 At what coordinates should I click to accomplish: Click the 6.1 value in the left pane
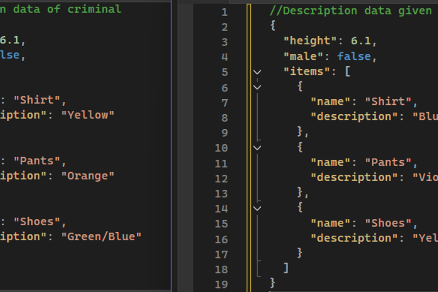pos(12,40)
